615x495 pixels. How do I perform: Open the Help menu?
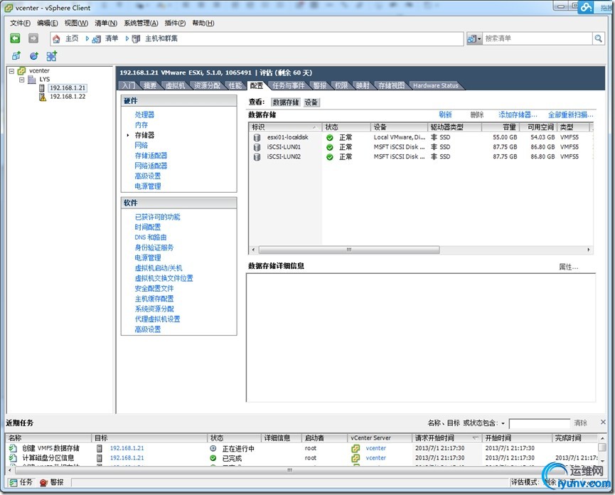(203, 23)
